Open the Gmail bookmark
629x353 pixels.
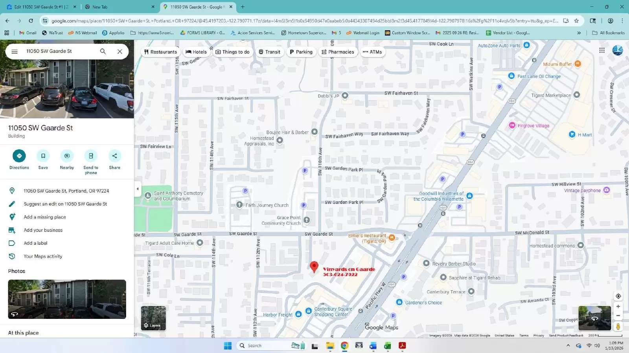(28, 33)
